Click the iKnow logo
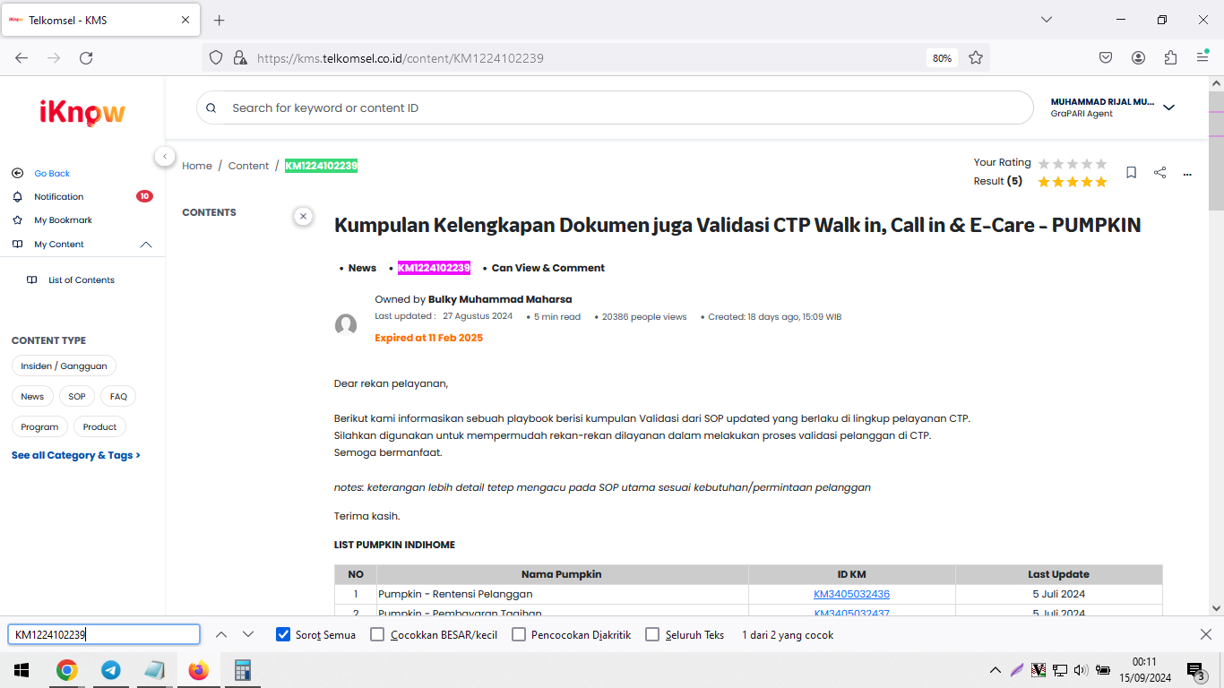Image resolution: width=1224 pixels, height=688 pixels. pyautogui.click(x=82, y=112)
